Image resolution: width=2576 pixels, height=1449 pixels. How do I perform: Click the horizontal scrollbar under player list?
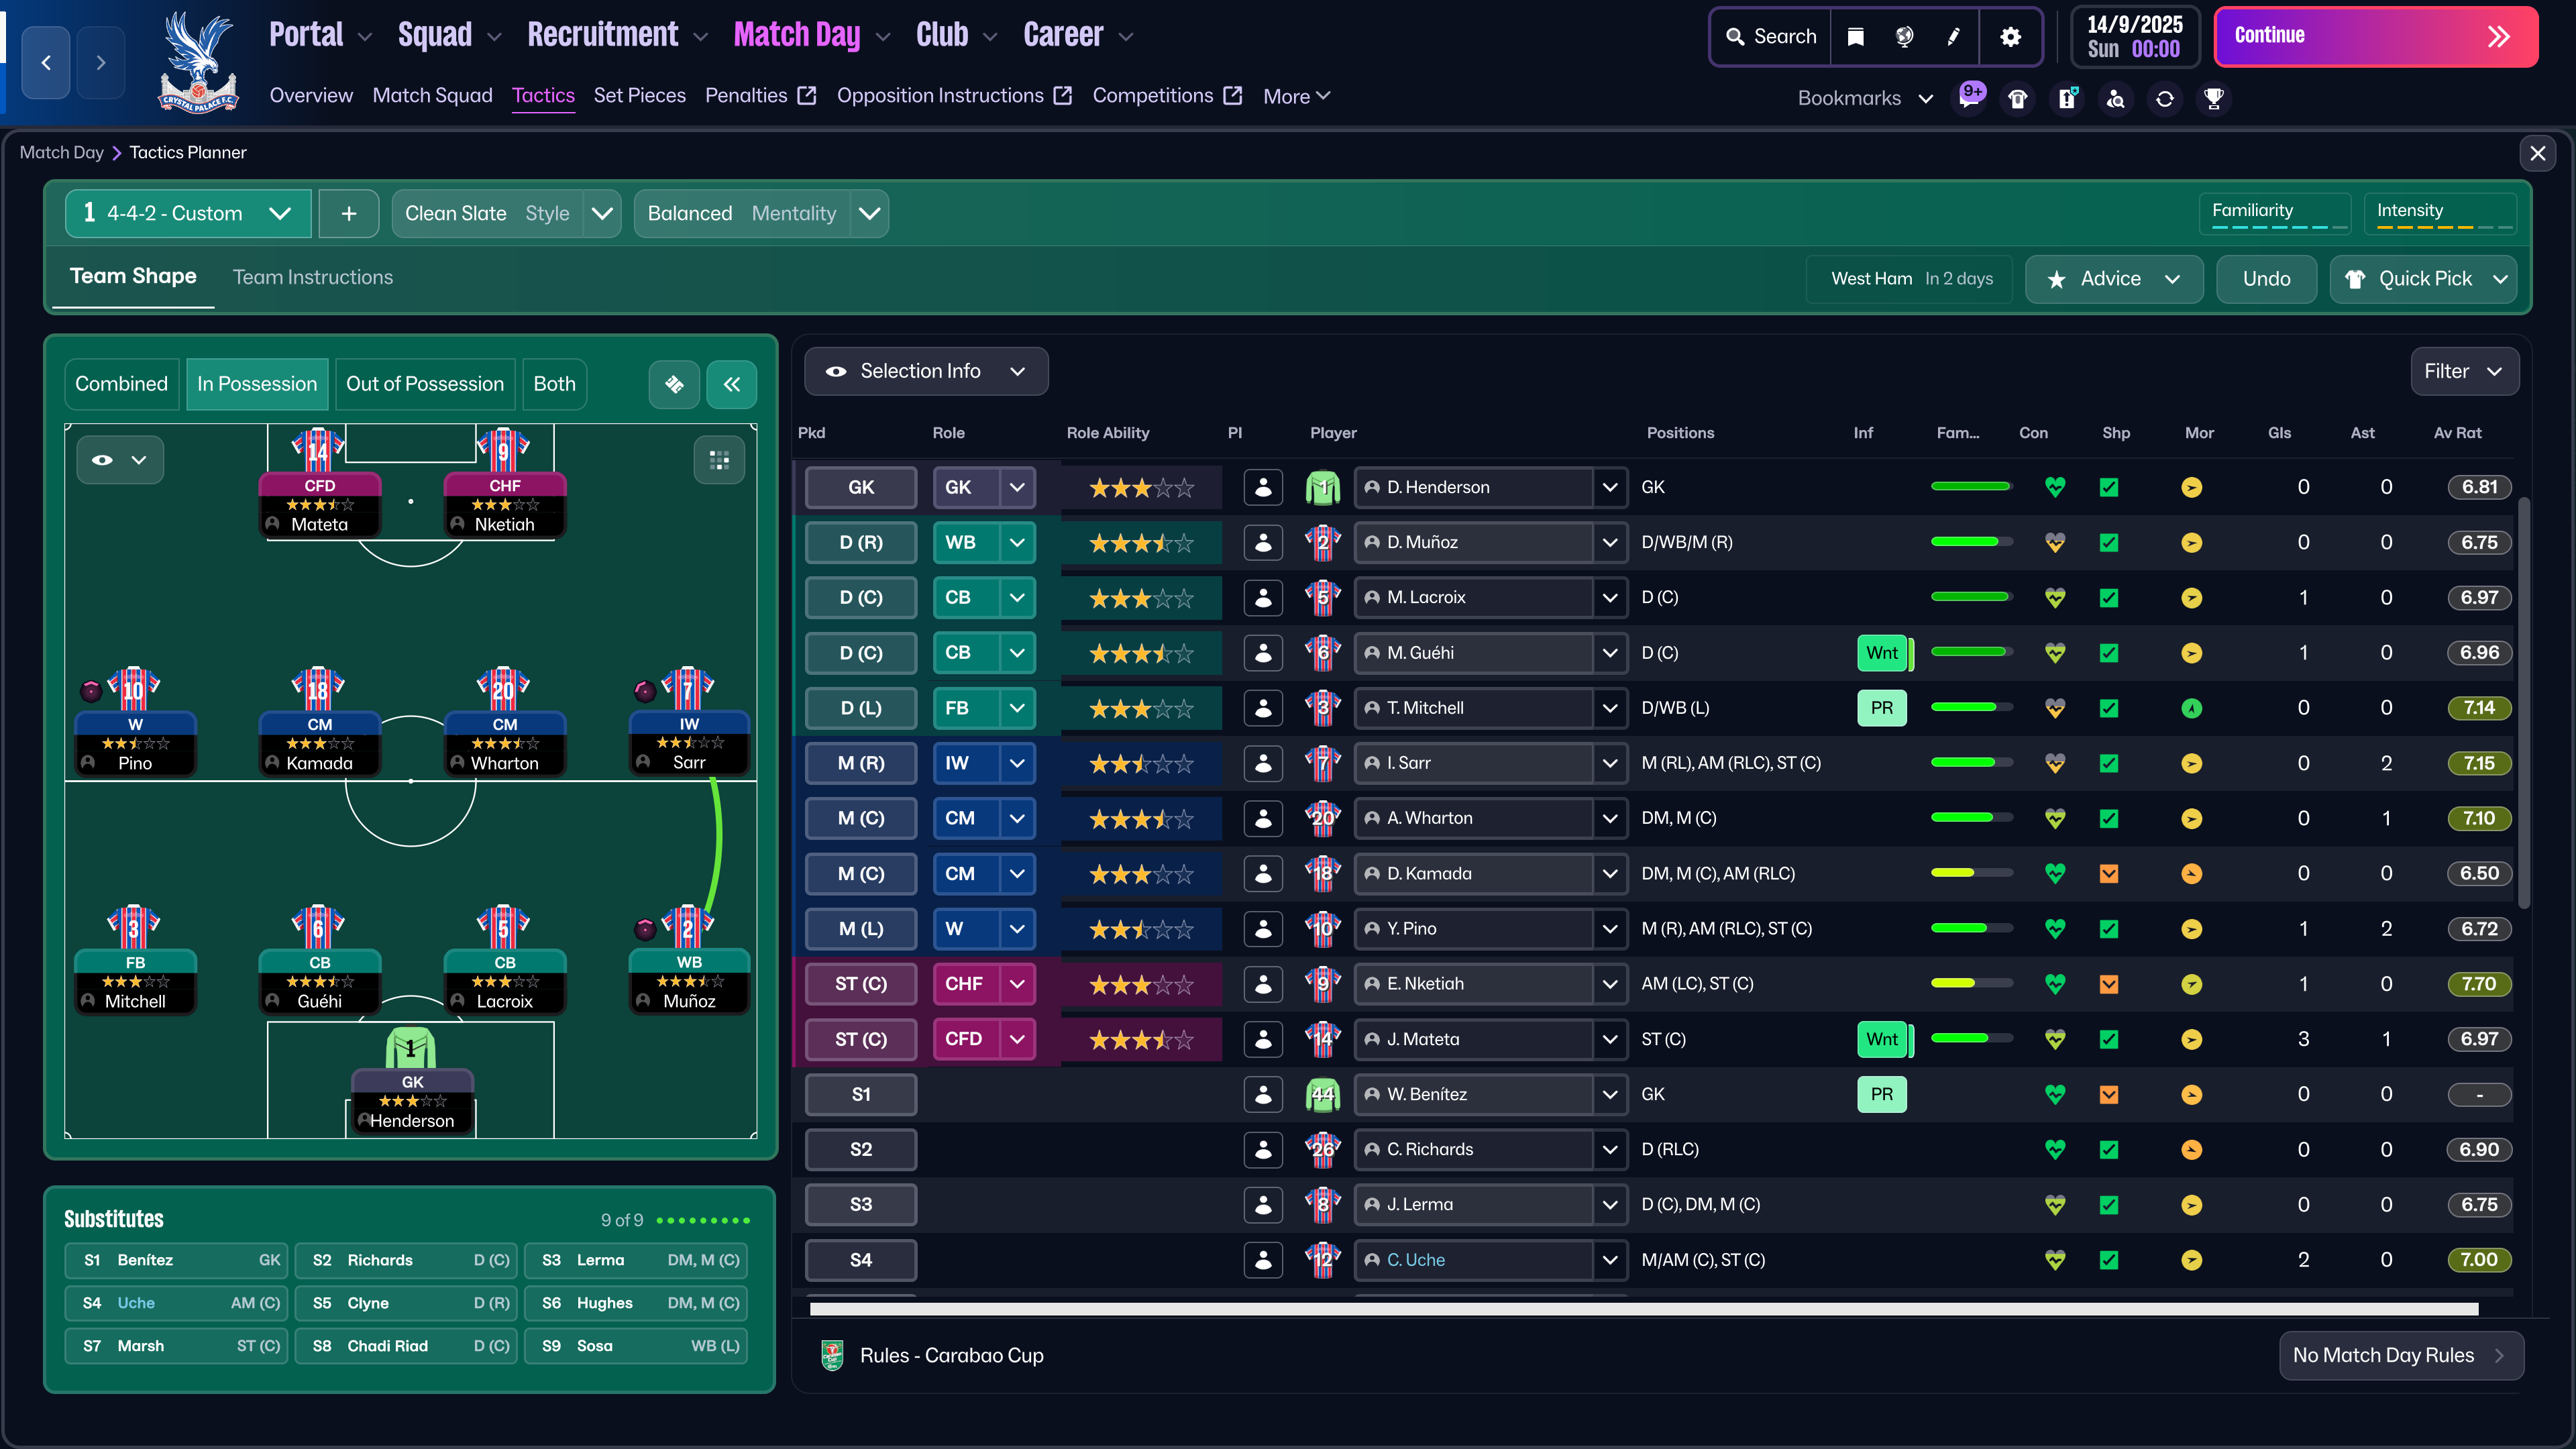click(x=1643, y=1309)
